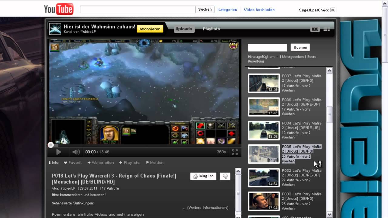
Task: Click the YubiecLP channel avatar icon
Action: tap(55, 29)
